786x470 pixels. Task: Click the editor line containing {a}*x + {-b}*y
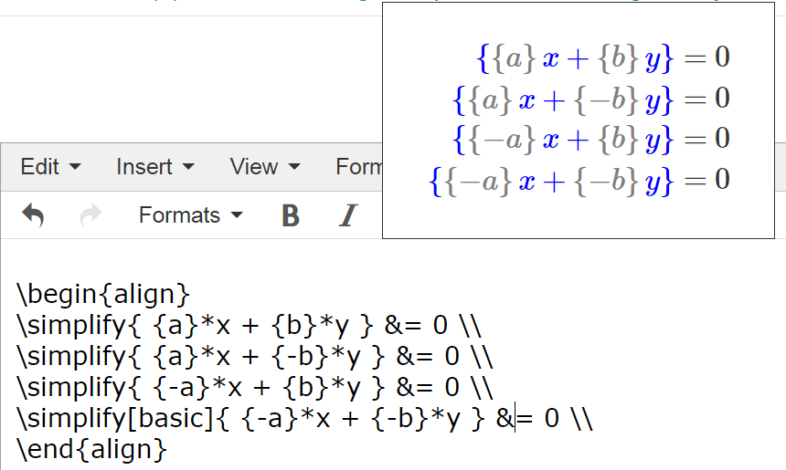coord(255,357)
